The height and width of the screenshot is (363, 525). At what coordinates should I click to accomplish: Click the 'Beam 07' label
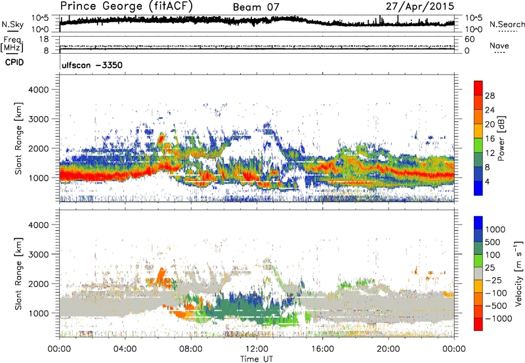click(255, 7)
